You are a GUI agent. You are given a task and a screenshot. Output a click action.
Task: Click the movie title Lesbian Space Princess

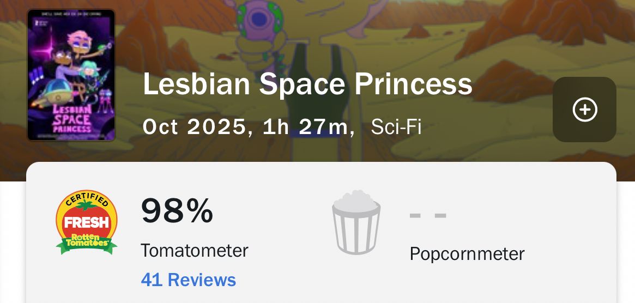(307, 84)
